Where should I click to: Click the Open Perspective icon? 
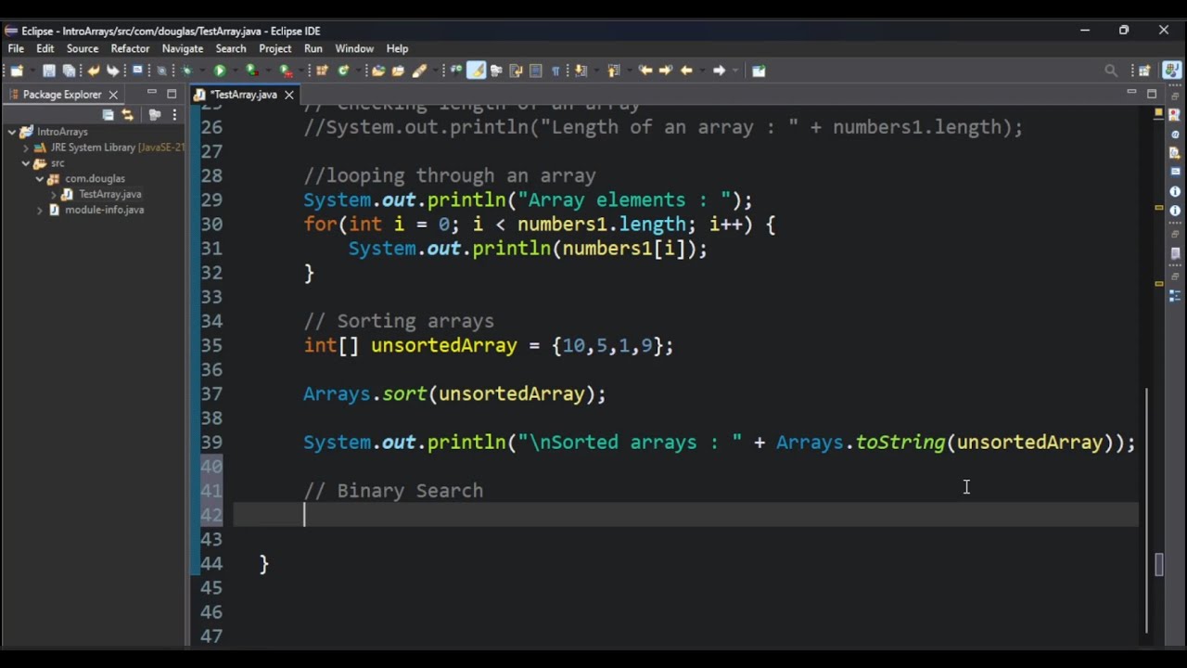1144,71
